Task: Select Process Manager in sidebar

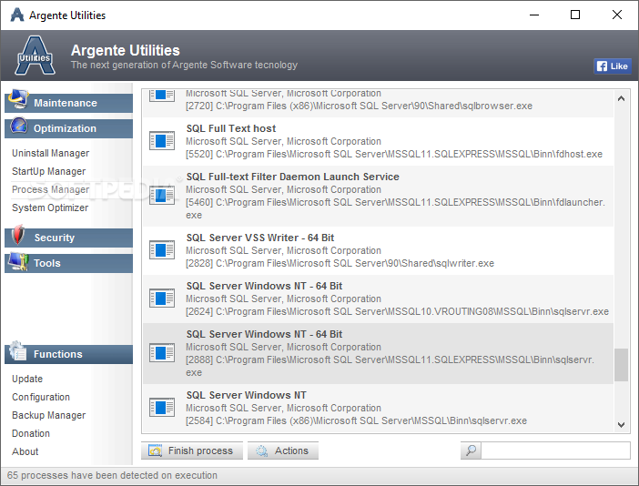Action: click(51, 189)
